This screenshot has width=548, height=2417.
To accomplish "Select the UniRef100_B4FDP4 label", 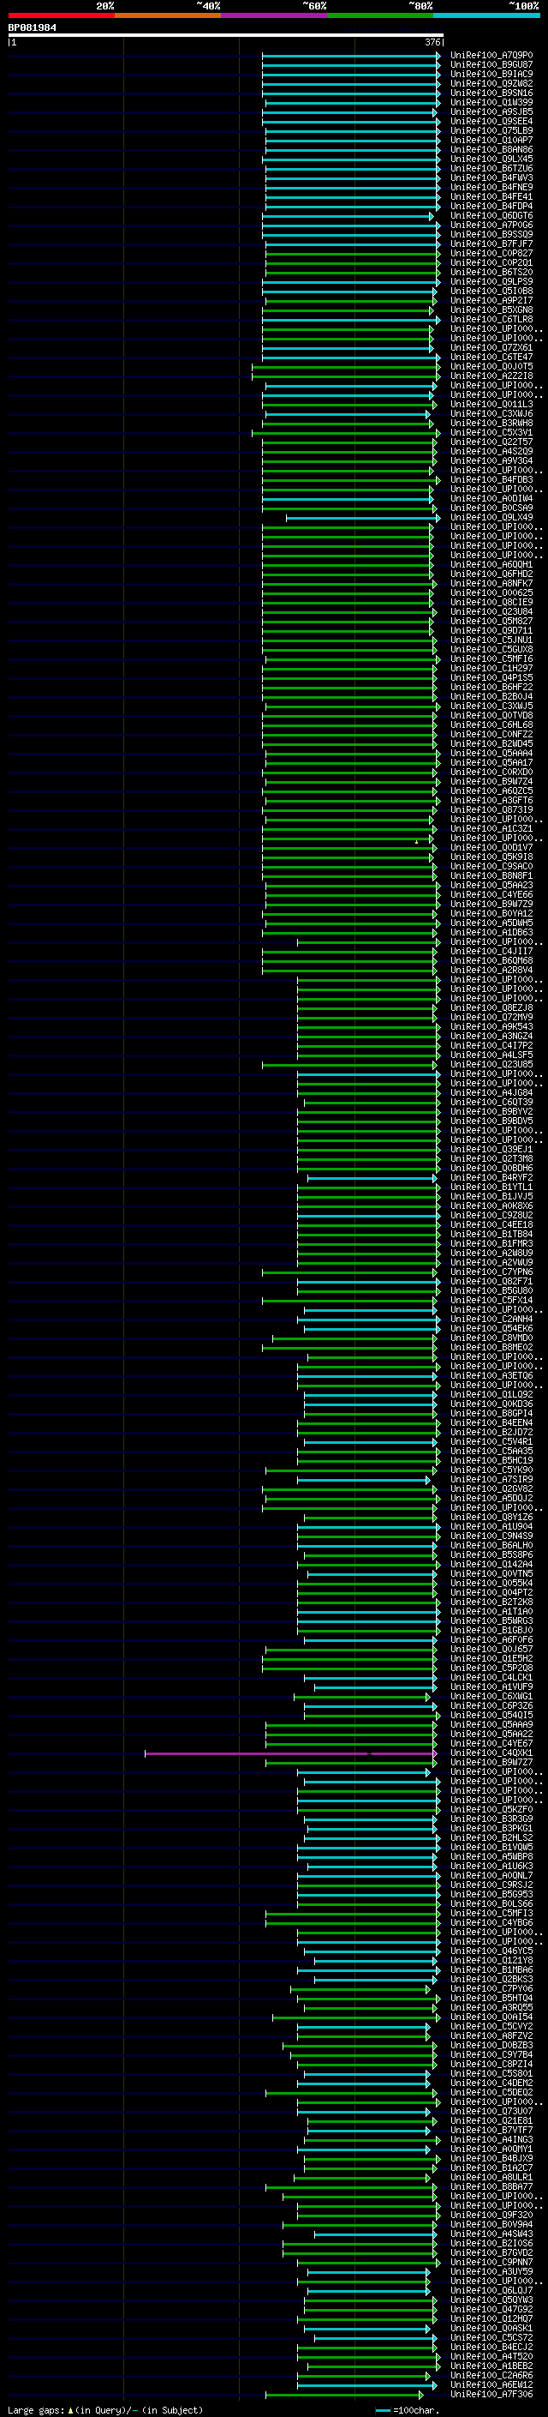I will pyautogui.click(x=491, y=207).
